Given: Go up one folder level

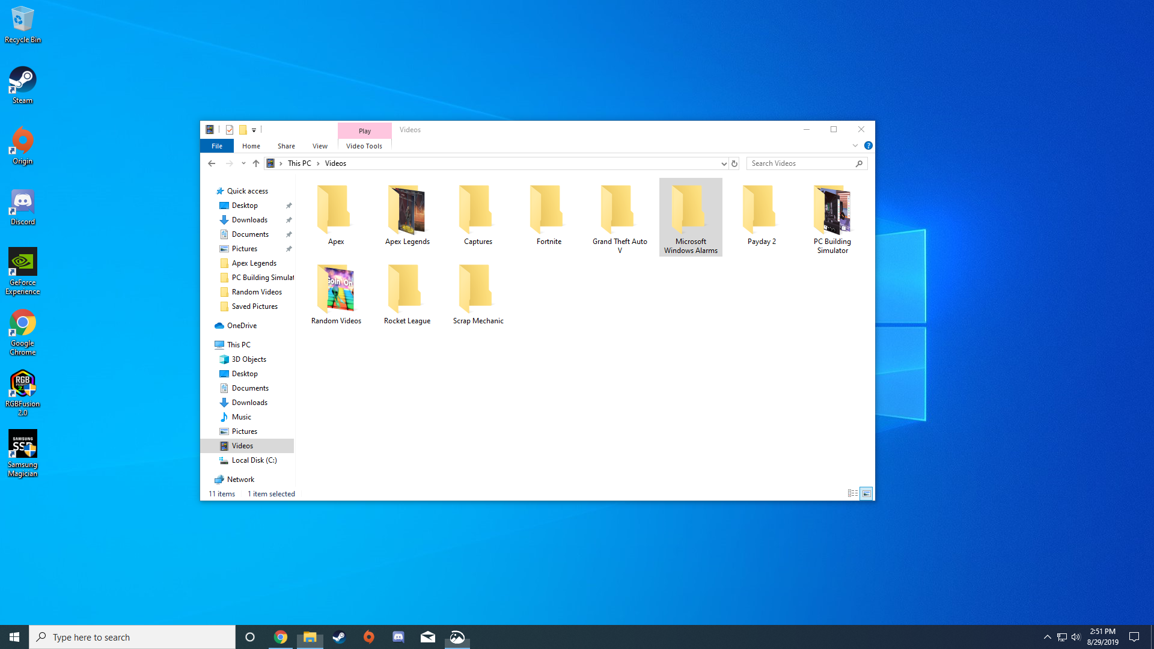Looking at the screenshot, I should (x=256, y=163).
